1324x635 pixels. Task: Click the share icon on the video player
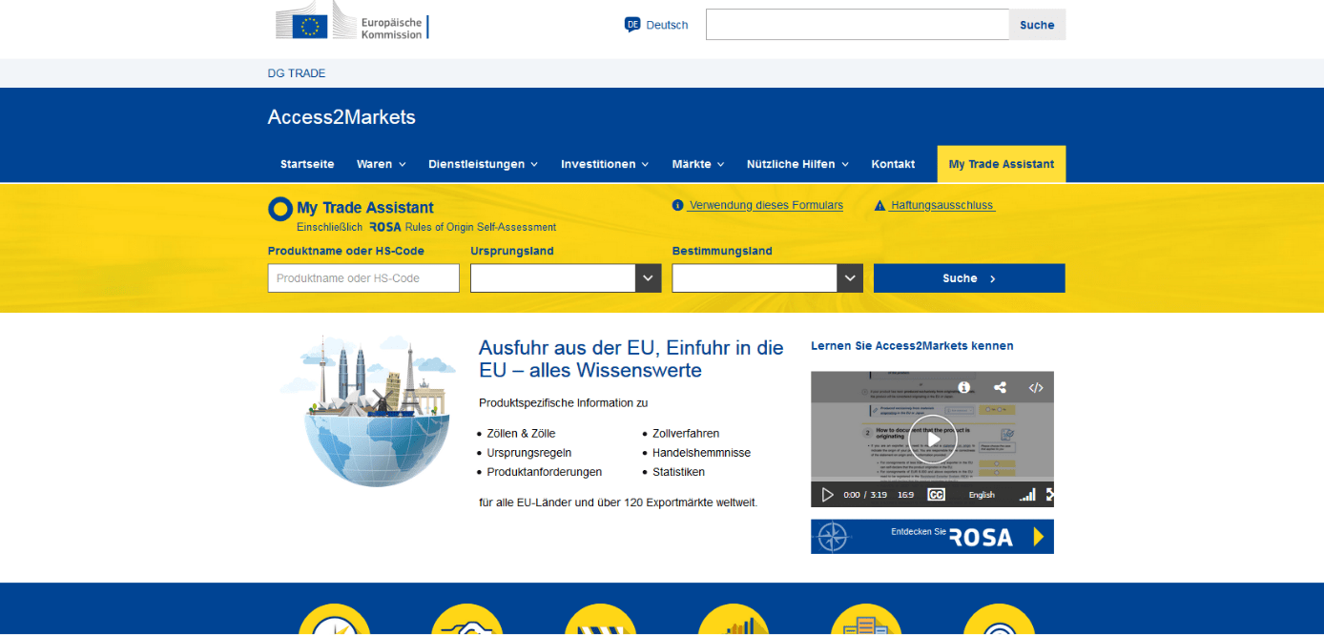pyautogui.click(x=1000, y=387)
